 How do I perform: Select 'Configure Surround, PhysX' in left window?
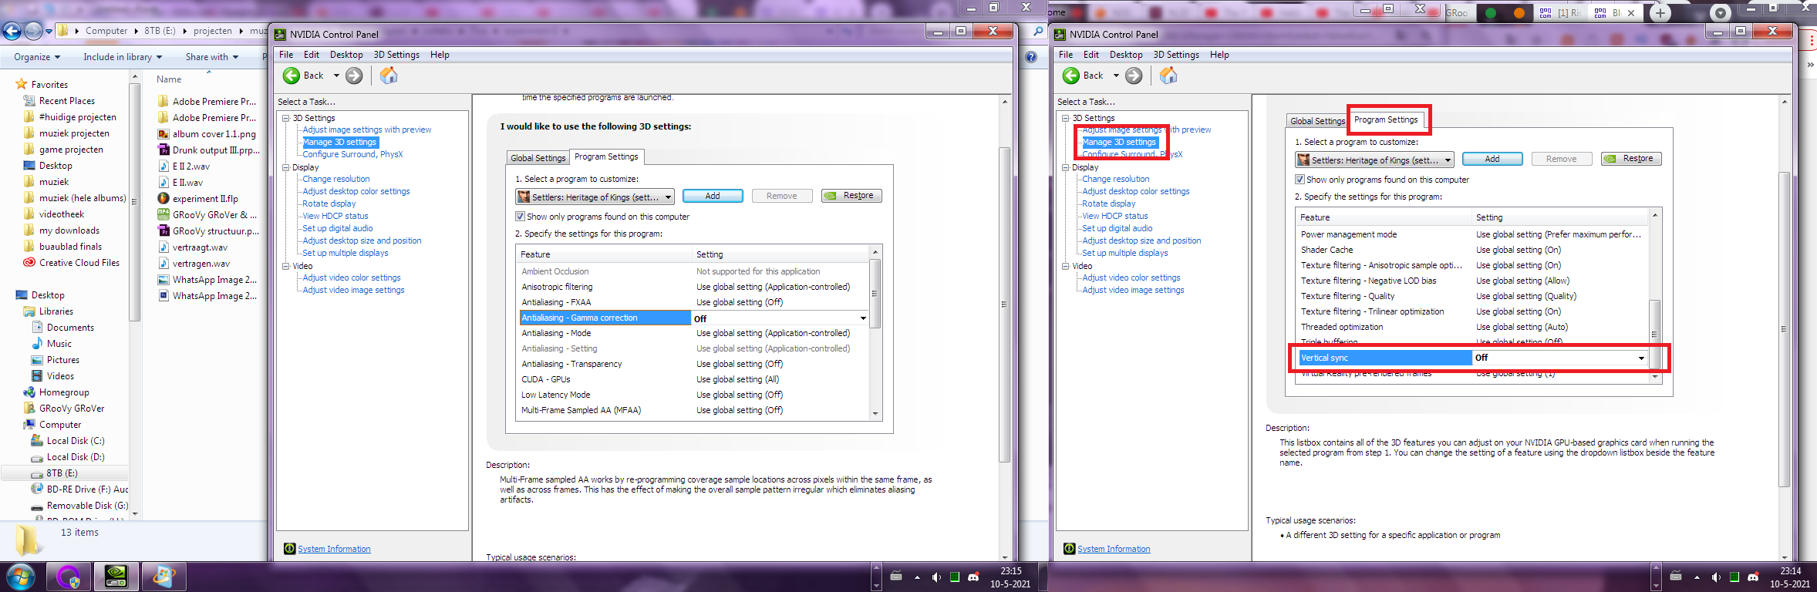pos(352,154)
